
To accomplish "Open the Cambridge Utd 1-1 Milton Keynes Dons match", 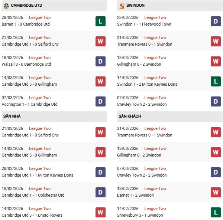I will coord(38,175).
